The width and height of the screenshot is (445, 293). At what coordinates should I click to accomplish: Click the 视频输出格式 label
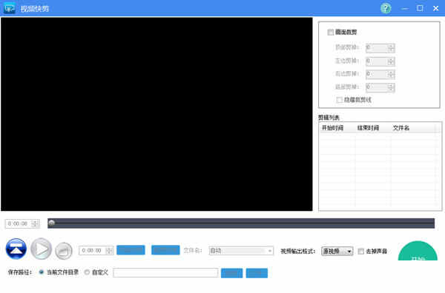(298, 251)
